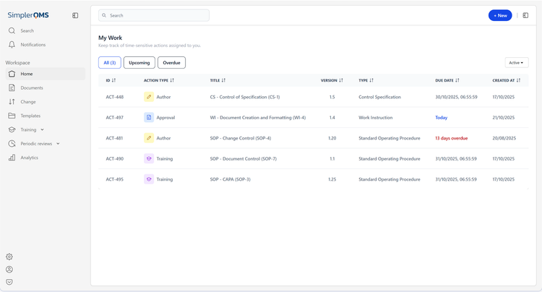Click the Templates folder icon
The width and height of the screenshot is (542, 292).
pos(12,116)
